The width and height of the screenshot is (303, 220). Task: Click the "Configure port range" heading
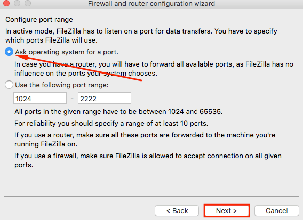tap(39, 20)
